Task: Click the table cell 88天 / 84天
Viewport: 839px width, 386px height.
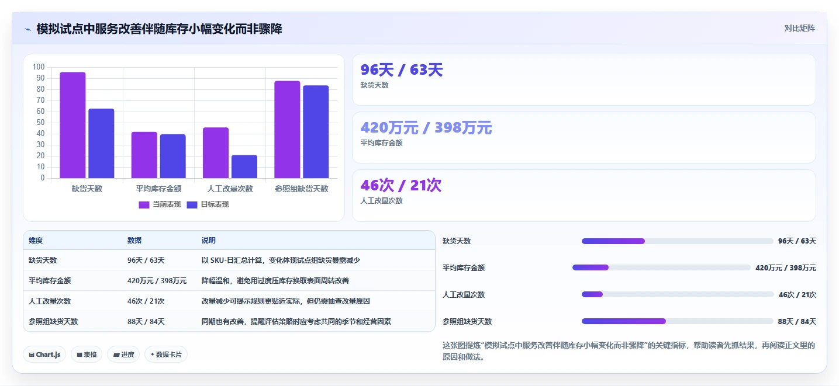Action: [x=146, y=322]
